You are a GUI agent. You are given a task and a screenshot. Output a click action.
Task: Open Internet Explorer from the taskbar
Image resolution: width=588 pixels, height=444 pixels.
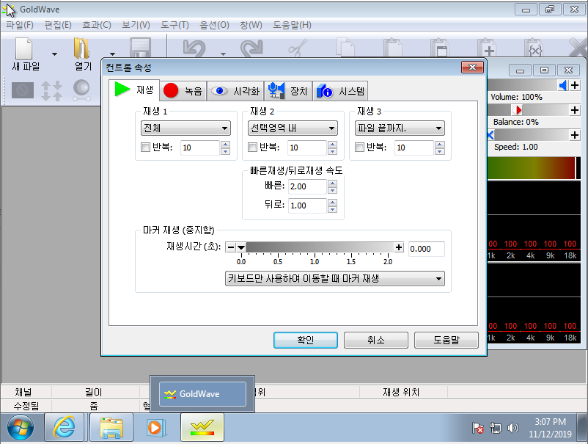64,427
